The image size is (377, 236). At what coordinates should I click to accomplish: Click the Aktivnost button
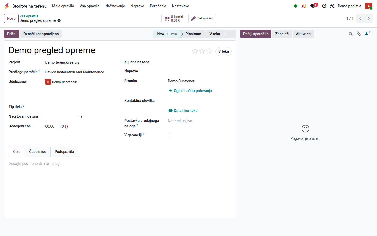tap(304, 34)
